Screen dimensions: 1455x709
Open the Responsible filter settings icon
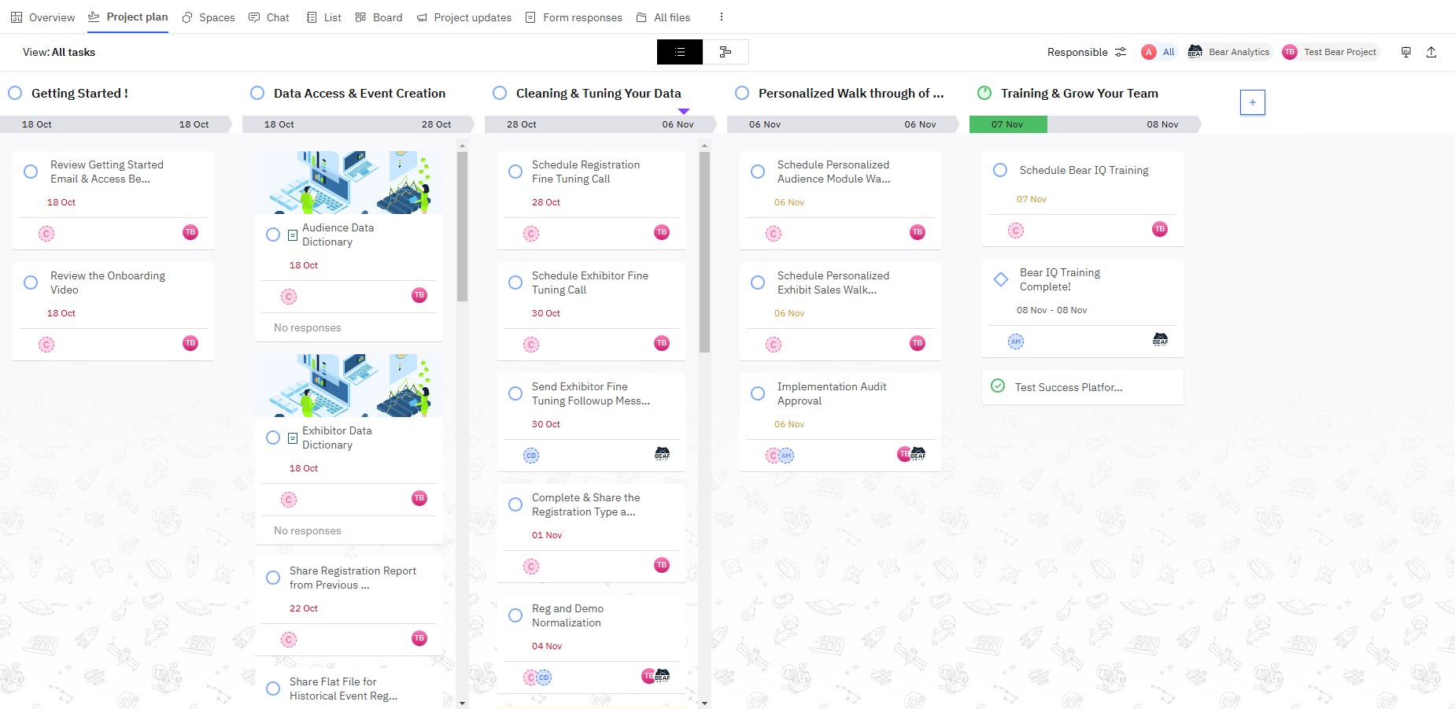tap(1121, 52)
